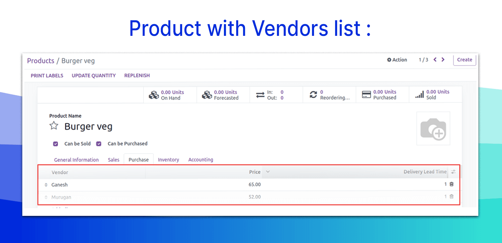Switch to General Information tab
The width and height of the screenshot is (502, 243).
click(x=76, y=160)
